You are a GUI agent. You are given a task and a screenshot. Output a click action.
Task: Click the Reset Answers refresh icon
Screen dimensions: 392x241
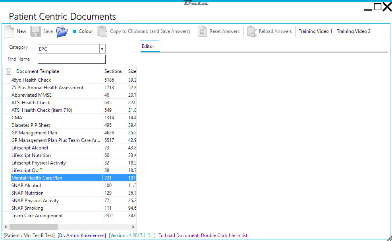click(x=202, y=32)
